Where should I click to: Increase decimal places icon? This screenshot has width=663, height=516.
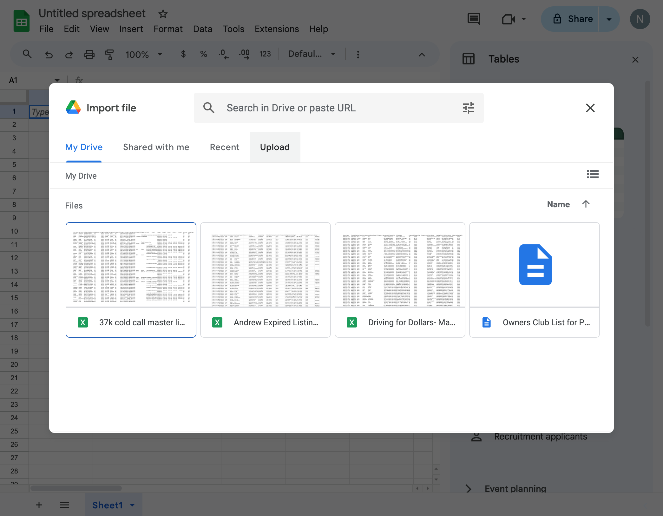(244, 54)
